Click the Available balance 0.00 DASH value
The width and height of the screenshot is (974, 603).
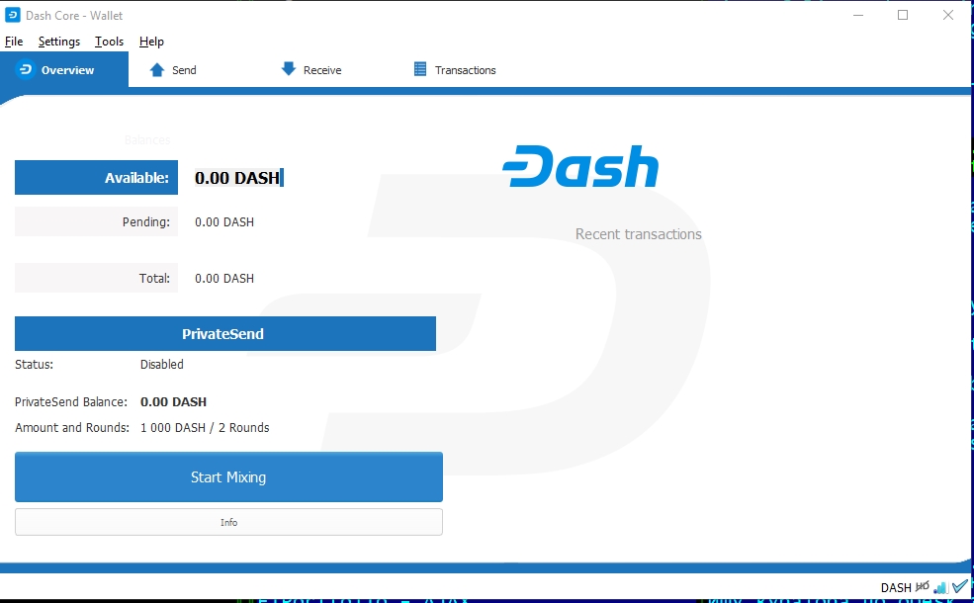point(237,178)
